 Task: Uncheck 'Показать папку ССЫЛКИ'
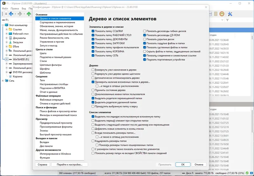(x=93, y=31)
